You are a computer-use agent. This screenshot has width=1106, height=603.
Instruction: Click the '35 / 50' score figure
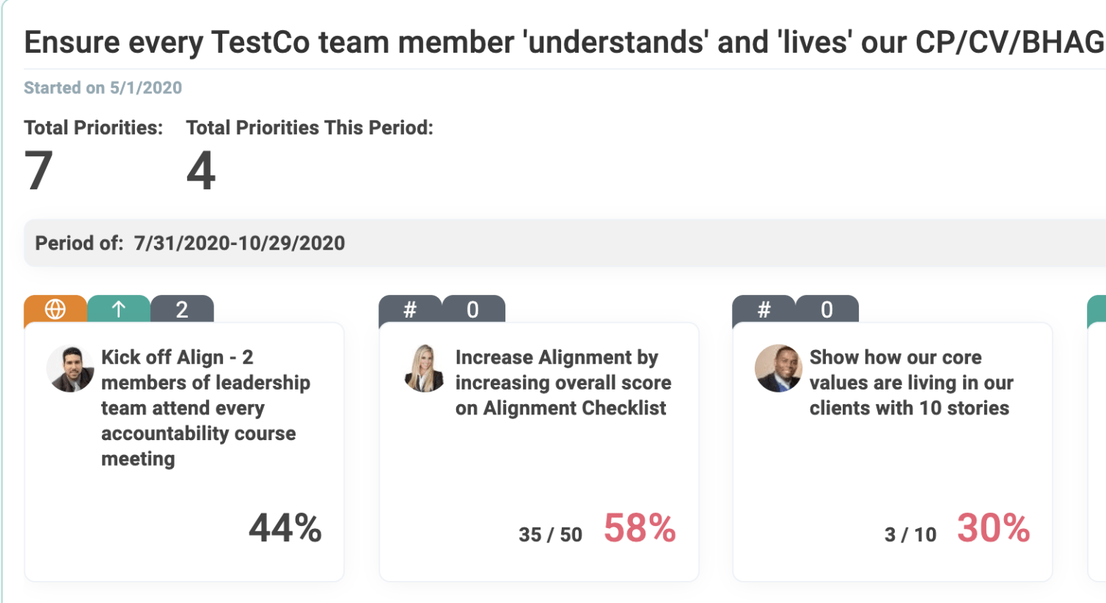click(550, 535)
